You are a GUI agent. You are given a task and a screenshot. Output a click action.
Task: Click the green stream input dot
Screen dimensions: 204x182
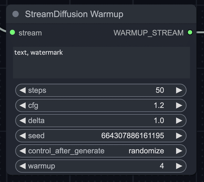pos(12,33)
